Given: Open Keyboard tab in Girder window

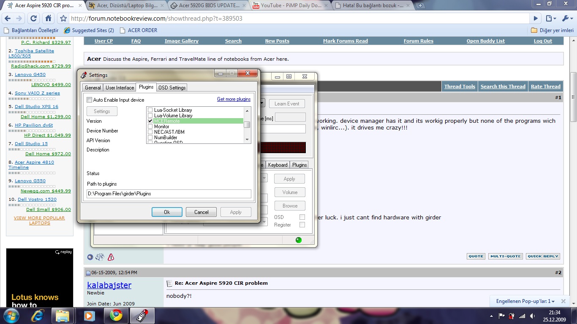Looking at the screenshot, I should tap(278, 165).
